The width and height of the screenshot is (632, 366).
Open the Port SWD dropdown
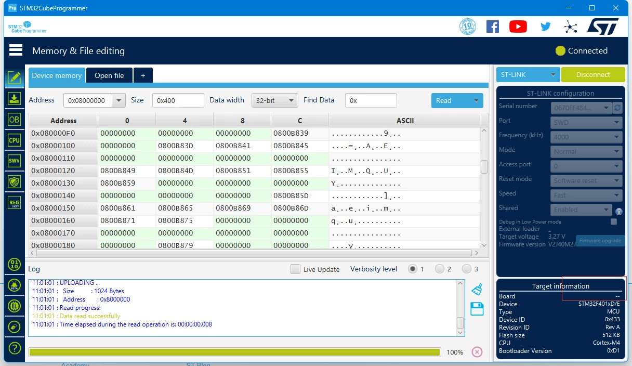586,122
